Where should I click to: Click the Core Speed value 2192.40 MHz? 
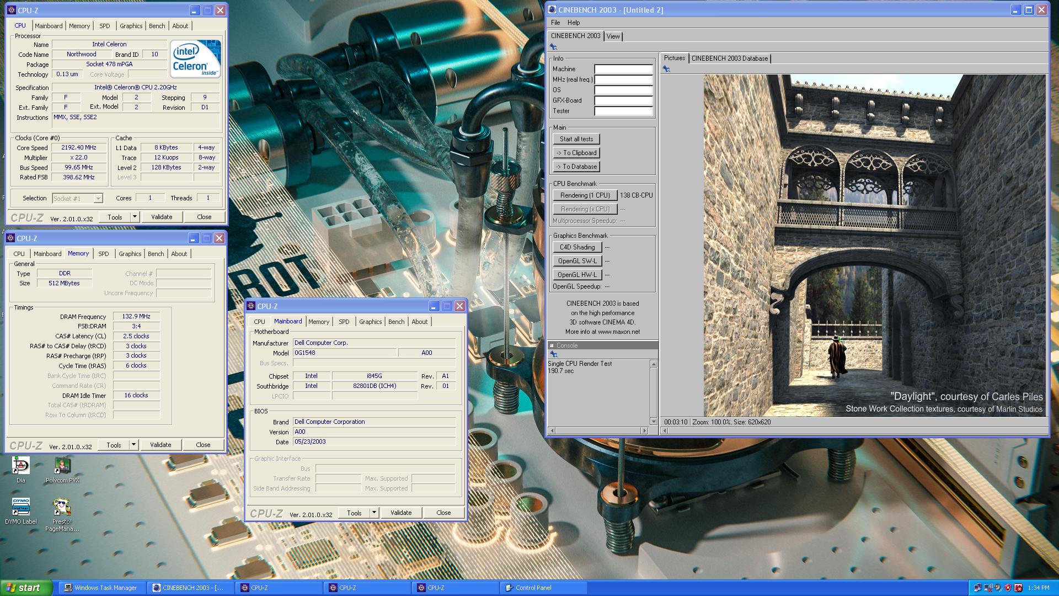[x=79, y=148]
